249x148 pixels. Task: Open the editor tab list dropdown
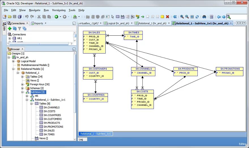coord(244,23)
